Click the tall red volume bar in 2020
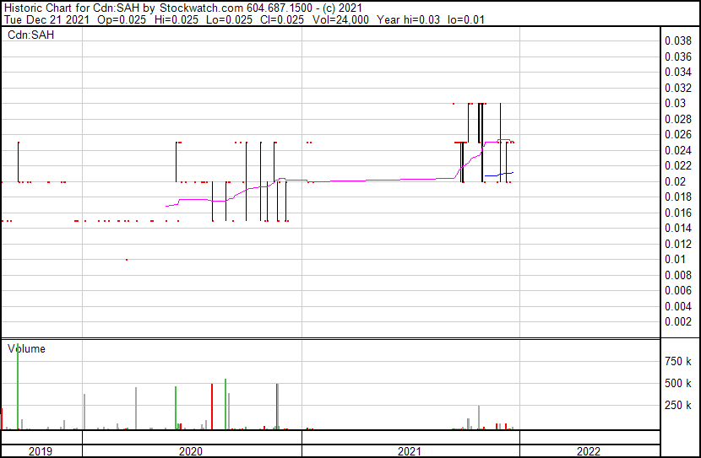 [212, 407]
